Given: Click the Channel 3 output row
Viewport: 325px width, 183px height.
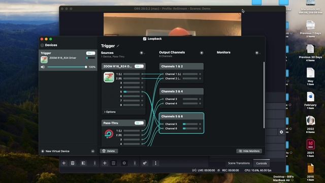Looking at the screenshot, I should [x=181, y=99].
